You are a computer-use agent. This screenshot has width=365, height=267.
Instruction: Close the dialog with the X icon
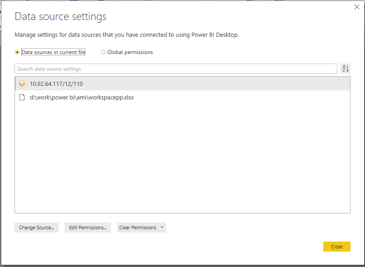[x=357, y=7]
